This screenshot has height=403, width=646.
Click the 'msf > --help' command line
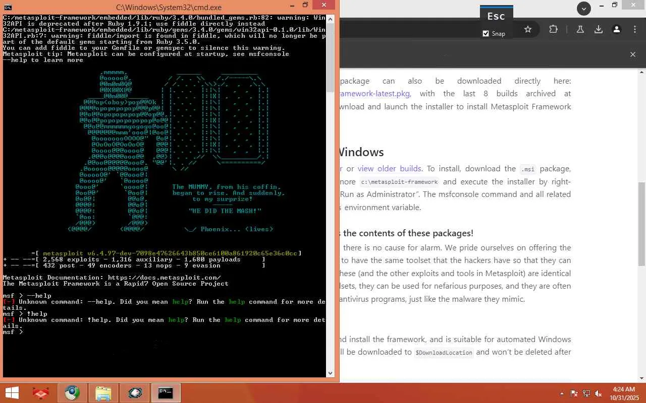[27, 296]
